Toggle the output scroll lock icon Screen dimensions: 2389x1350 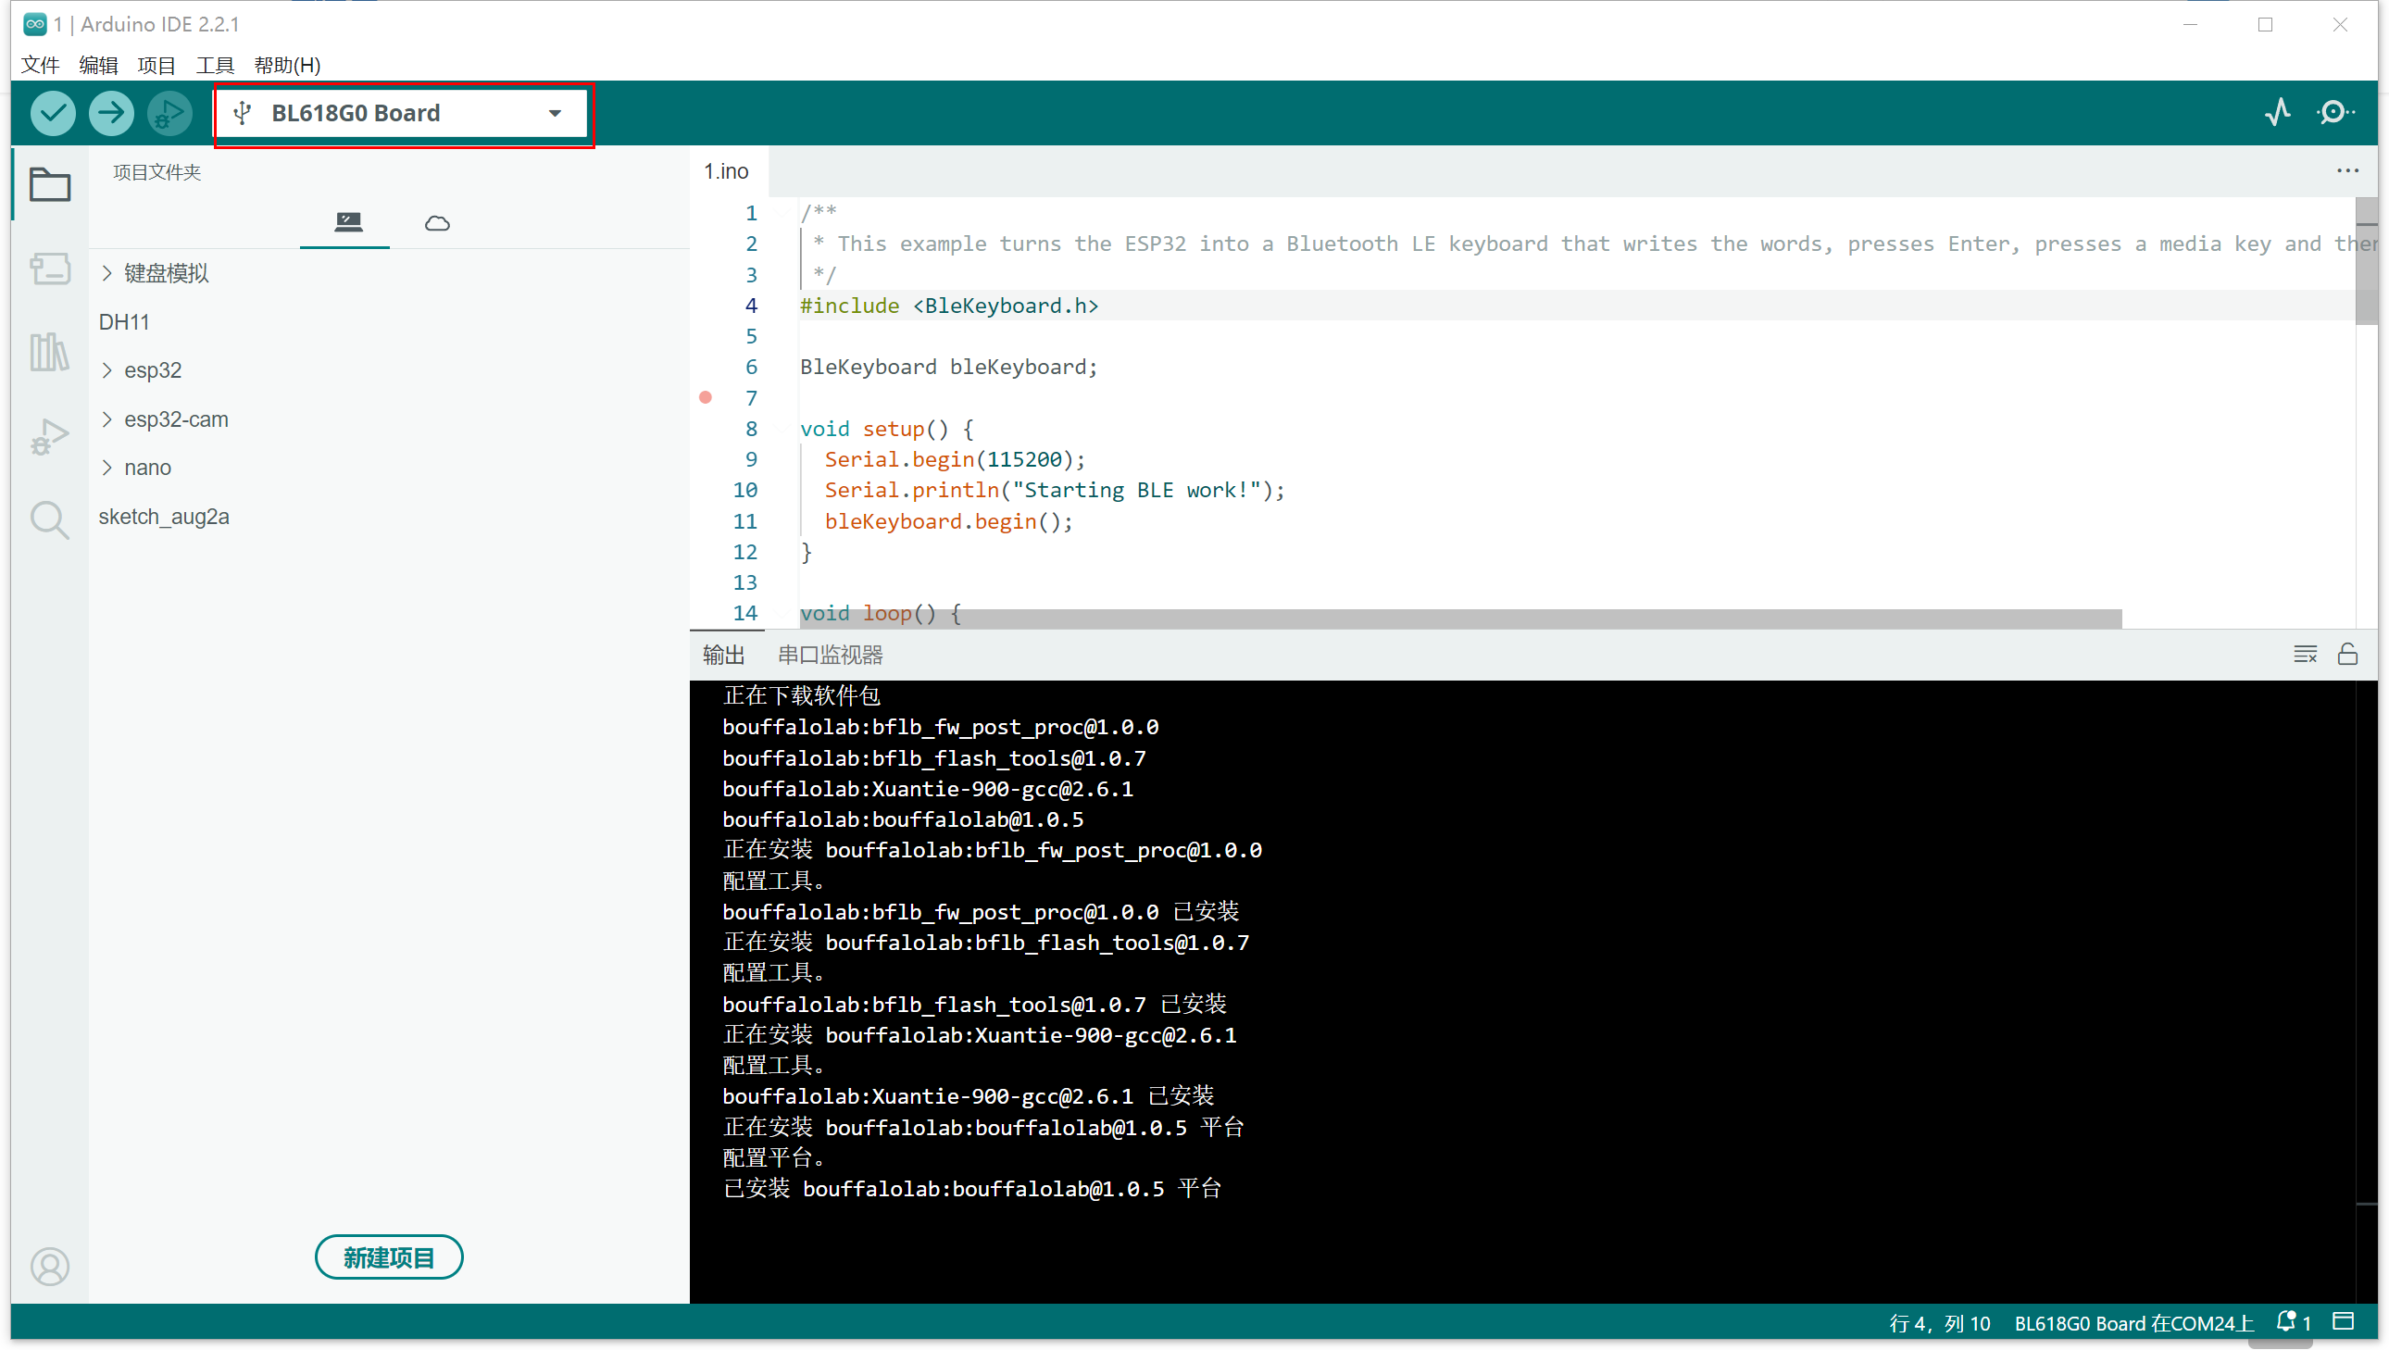pos(2347,655)
